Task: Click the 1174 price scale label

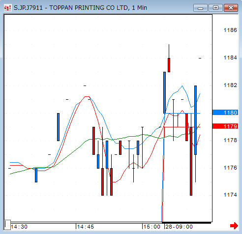Action: coord(230,195)
